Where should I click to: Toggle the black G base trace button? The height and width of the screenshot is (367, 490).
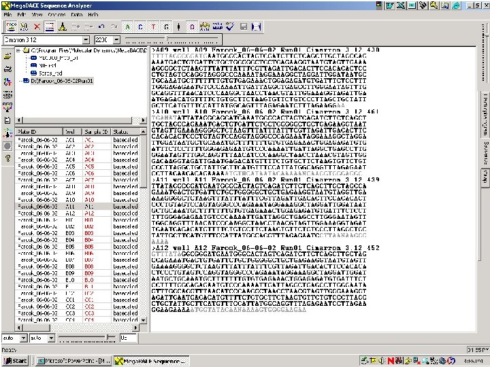point(167,27)
